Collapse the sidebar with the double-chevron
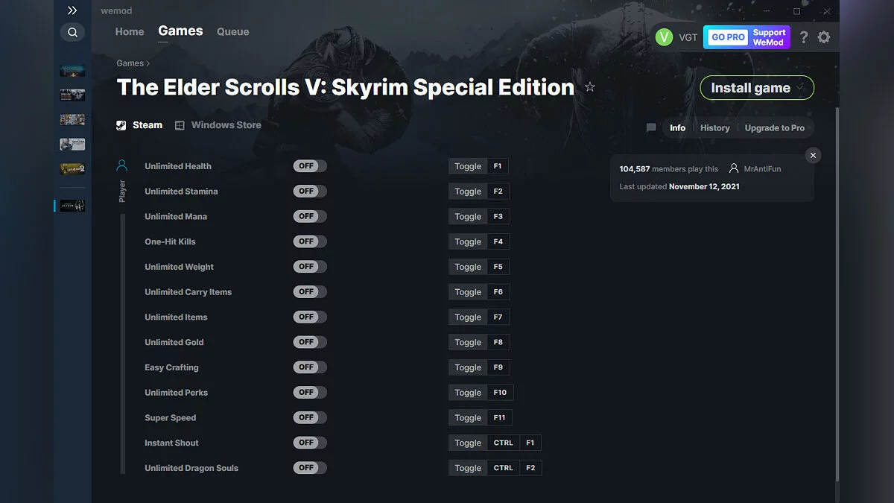The width and height of the screenshot is (894, 503). click(x=72, y=10)
